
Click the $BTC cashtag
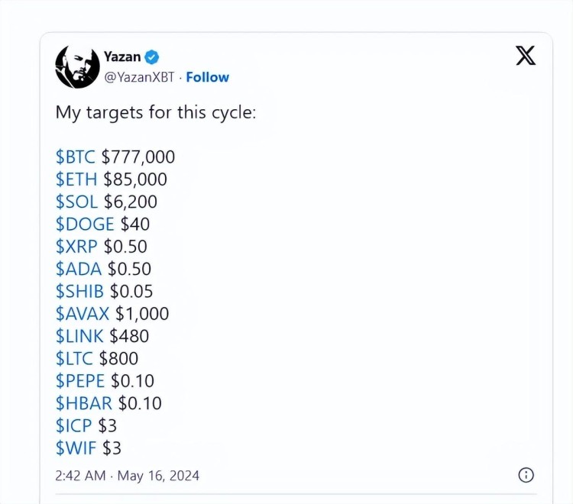pyautogui.click(x=76, y=157)
